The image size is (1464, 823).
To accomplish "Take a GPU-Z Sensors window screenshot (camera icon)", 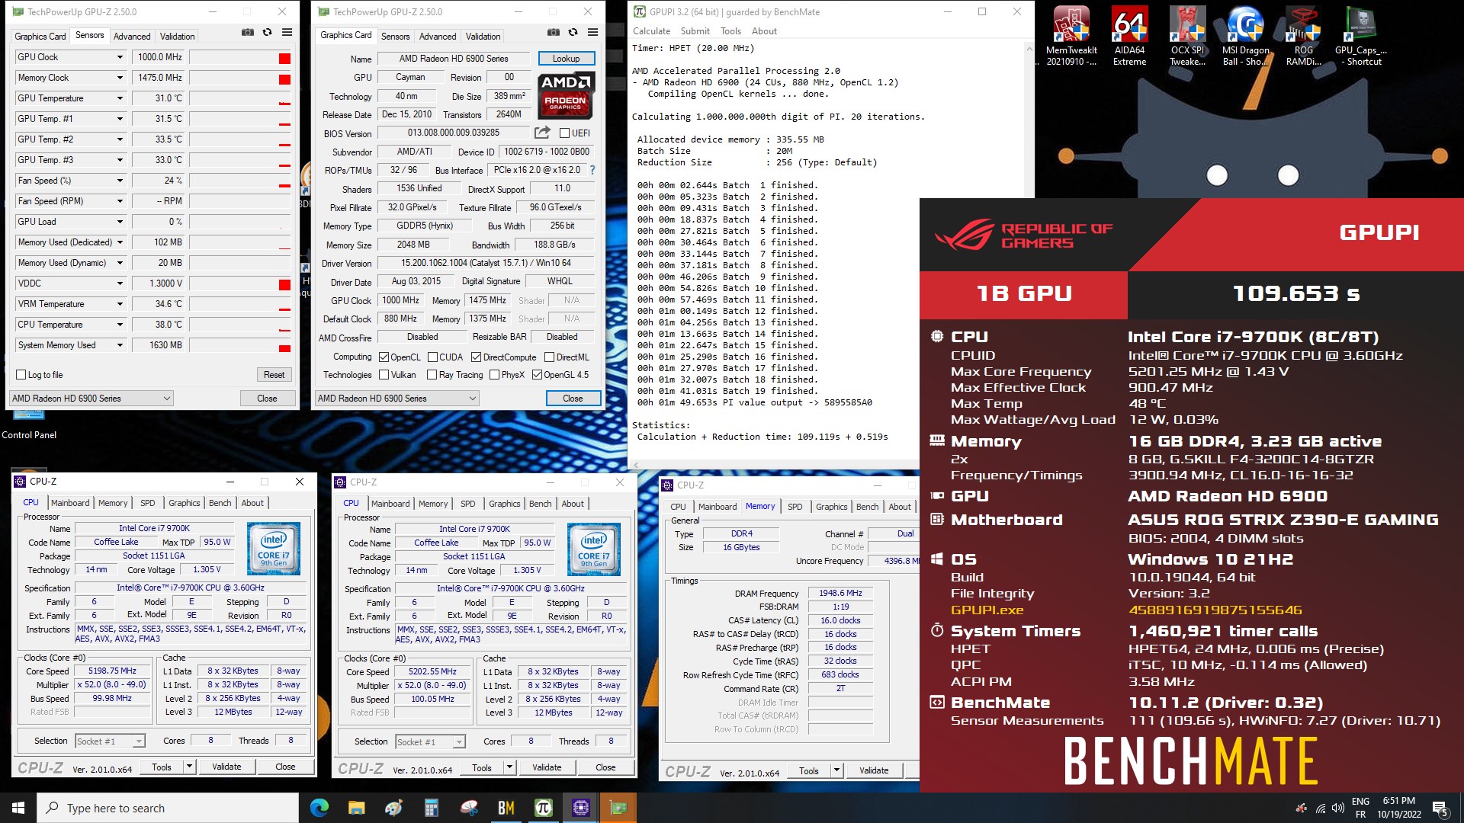I will point(247,33).
